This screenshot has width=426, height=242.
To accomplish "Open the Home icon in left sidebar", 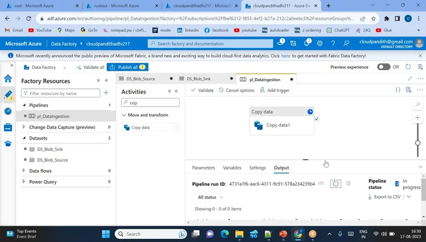I will [8, 79].
